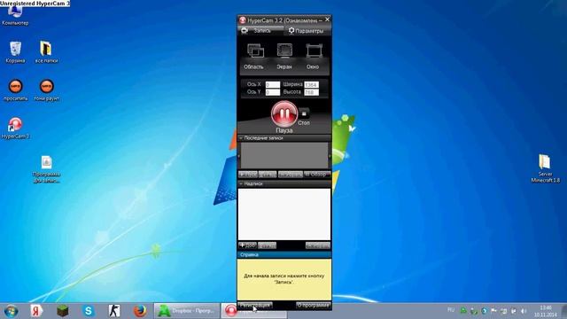
Task: Select the HyperCam 3 desktop shortcut
Action: (x=15, y=128)
